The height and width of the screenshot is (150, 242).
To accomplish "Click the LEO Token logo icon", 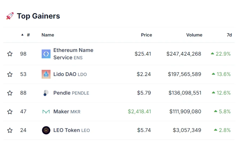I will (46, 130).
